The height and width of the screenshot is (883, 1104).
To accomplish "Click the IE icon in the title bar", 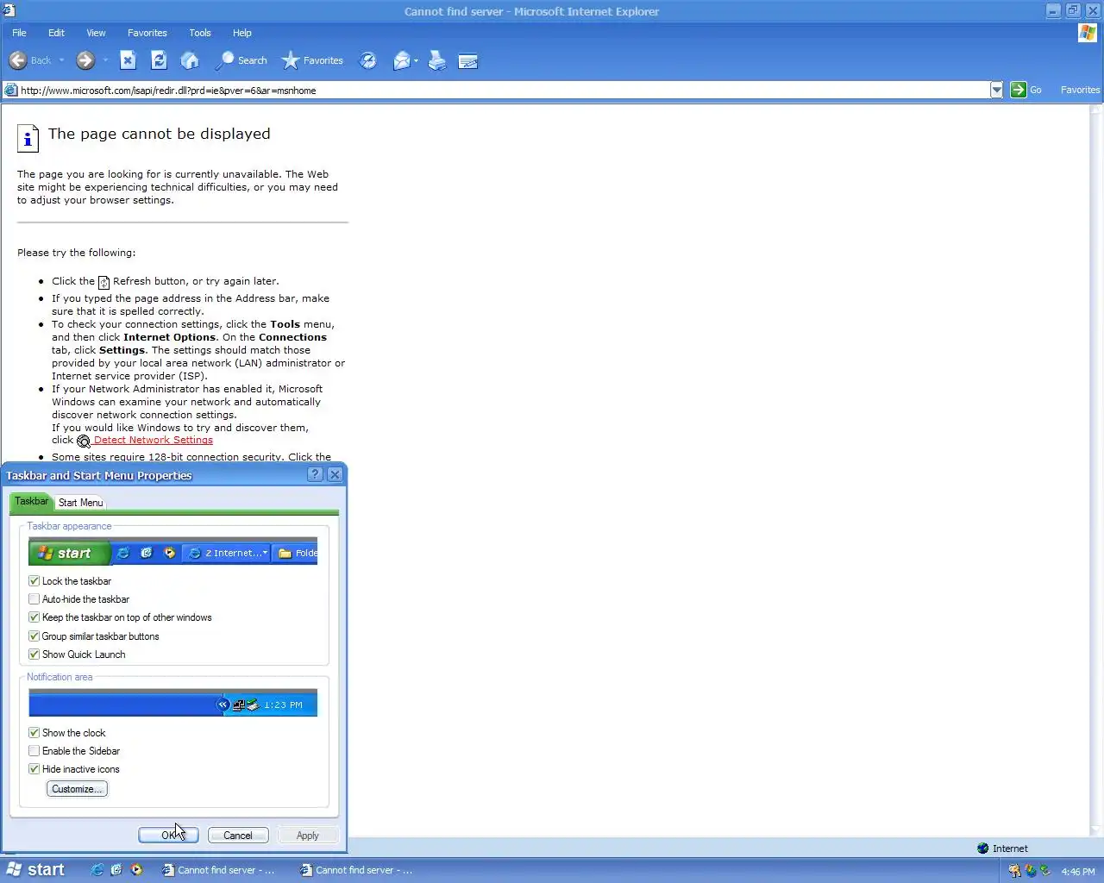I will (9, 11).
